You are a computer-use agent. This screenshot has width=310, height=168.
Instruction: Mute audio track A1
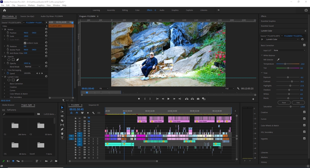point(89,139)
